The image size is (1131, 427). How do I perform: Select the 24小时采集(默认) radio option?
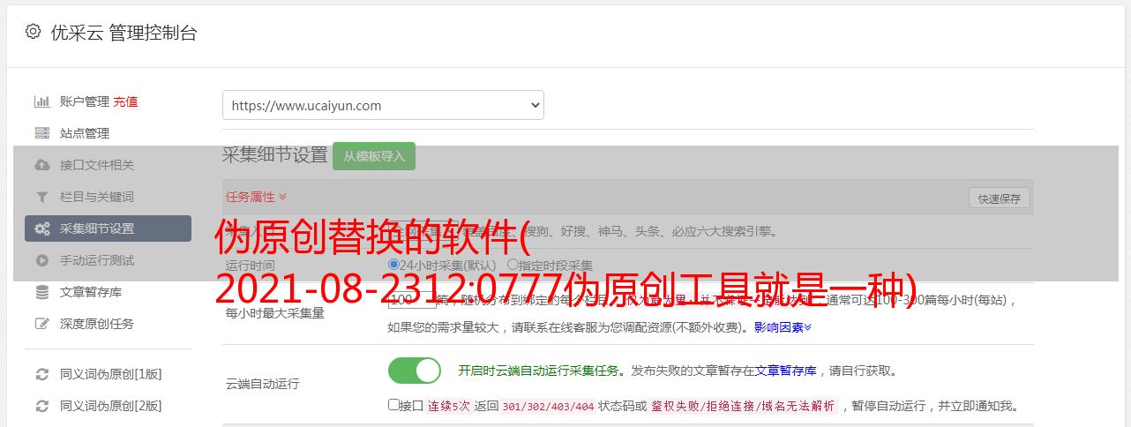pos(393,264)
